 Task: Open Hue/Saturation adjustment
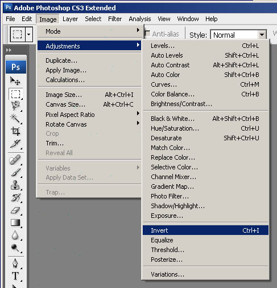click(x=205, y=128)
